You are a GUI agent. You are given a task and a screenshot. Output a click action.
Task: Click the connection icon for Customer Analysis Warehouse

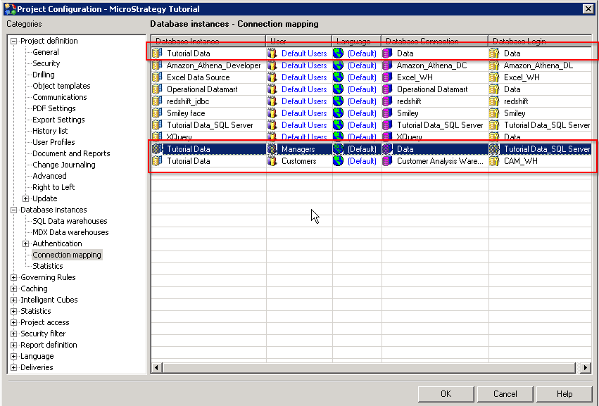pyautogui.click(x=385, y=160)
